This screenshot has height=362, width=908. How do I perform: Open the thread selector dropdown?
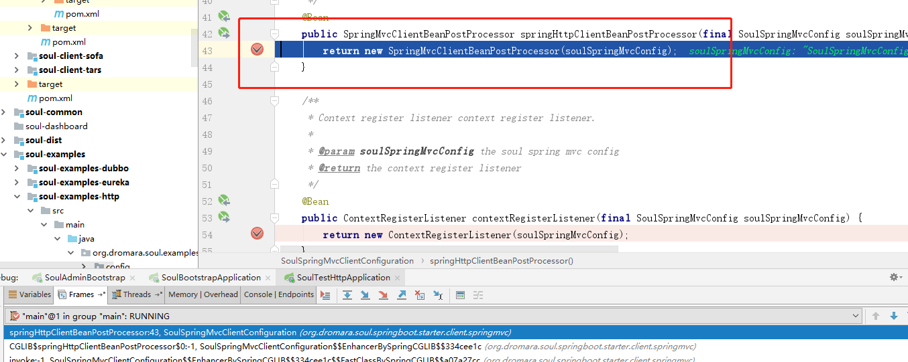tap(855, 316)
